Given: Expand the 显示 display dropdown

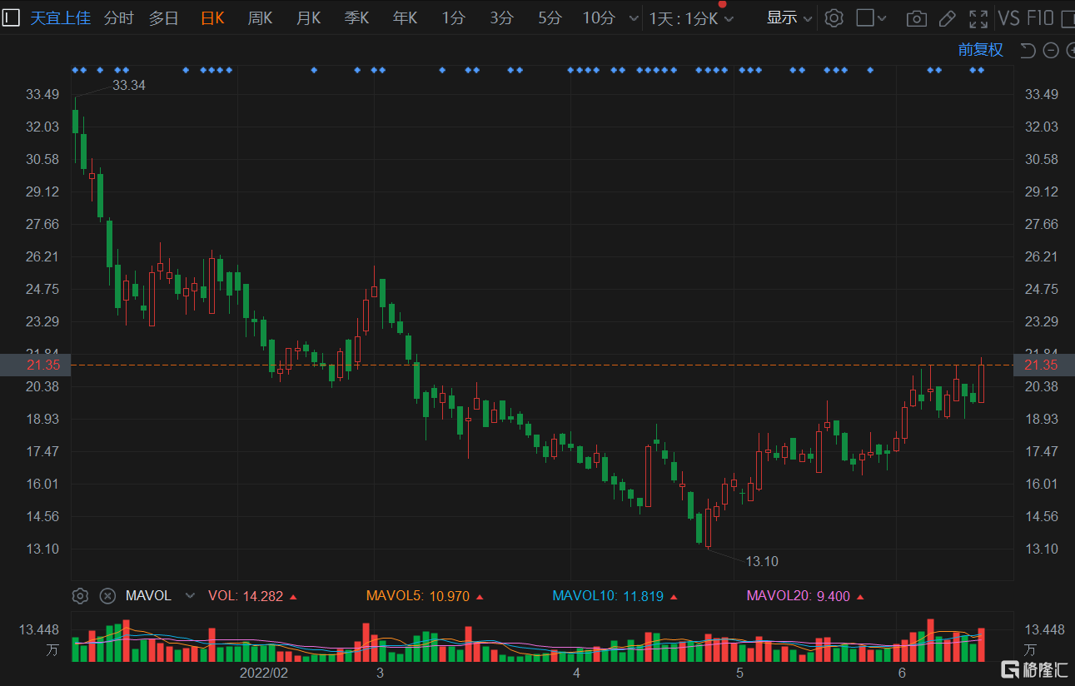Looking at the screenshot, I should coord(789,18).
